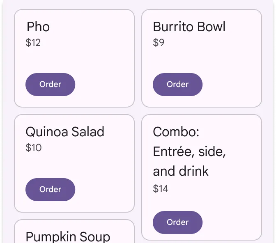Click the Pumpkin Soup title

pyautogui.click(x=68, y=236)
